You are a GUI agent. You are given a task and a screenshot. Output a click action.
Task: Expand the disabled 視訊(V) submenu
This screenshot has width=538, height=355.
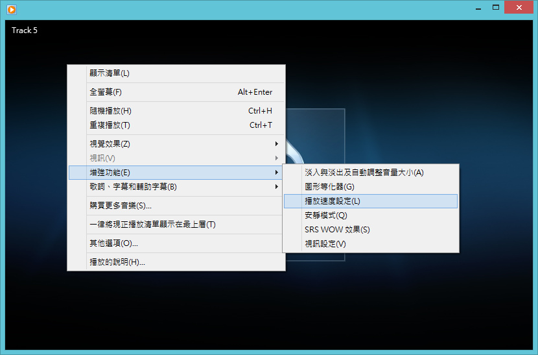(176, 158)
